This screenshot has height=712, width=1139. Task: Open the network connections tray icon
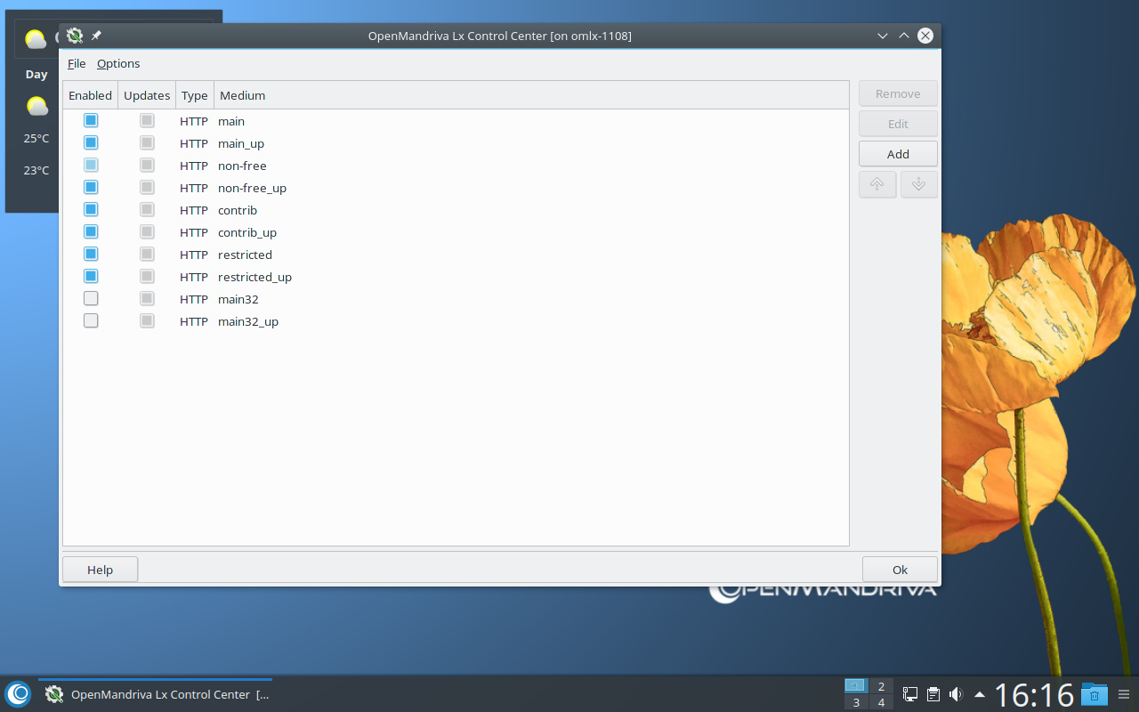pyautogui.click(x=910, y=694)
